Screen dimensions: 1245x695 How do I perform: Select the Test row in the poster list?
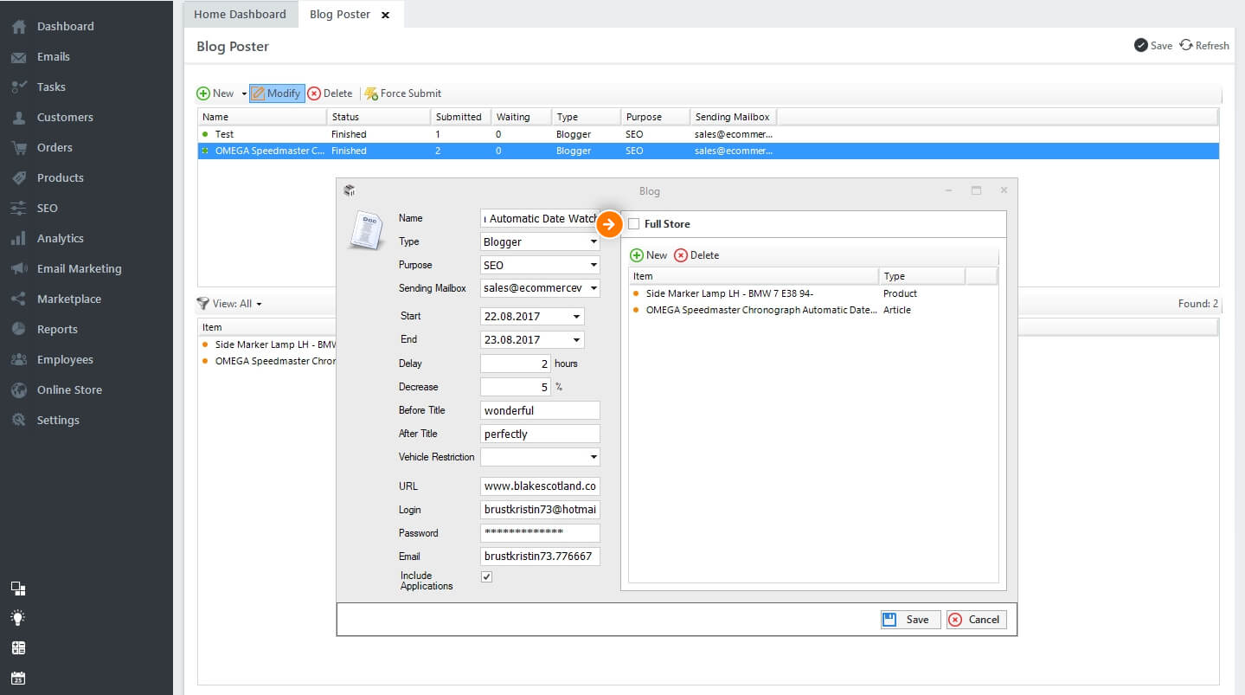coord(708,134)
